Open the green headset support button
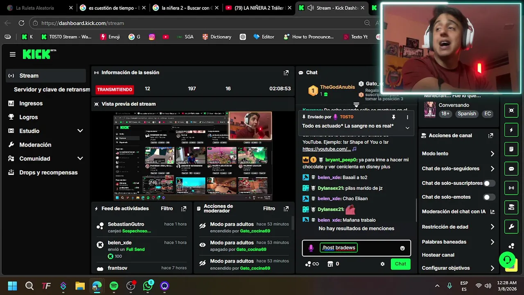This screenshot has height=295, width=524. coord(507,260)
